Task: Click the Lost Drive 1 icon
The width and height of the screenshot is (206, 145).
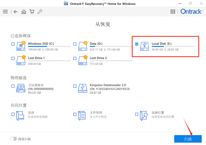Action: pyautogui.click(x=21, y=60)
